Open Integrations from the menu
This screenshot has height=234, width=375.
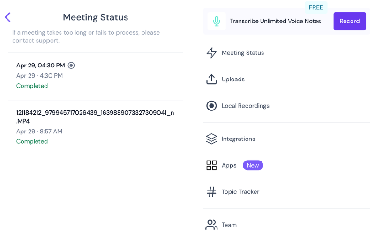click(x=238, y=139)
